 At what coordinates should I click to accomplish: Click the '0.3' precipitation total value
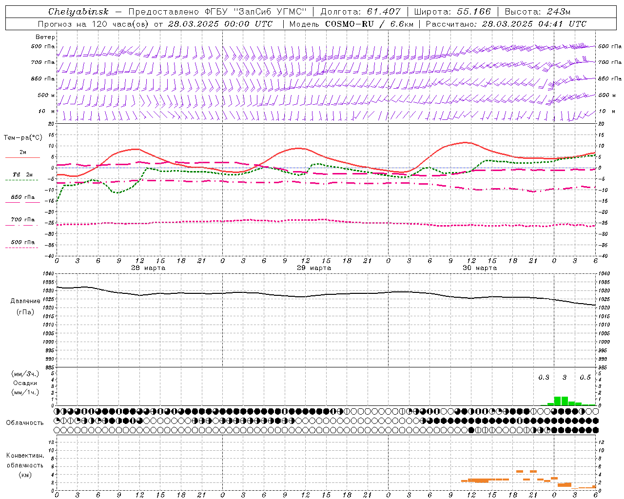[544, 377]
